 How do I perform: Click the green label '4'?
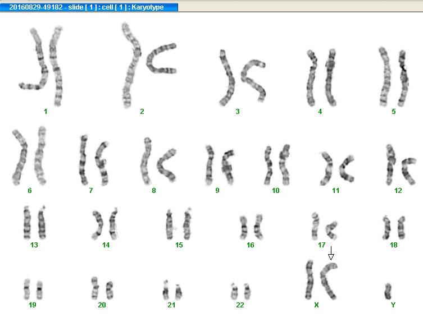[x=320, y=111]
